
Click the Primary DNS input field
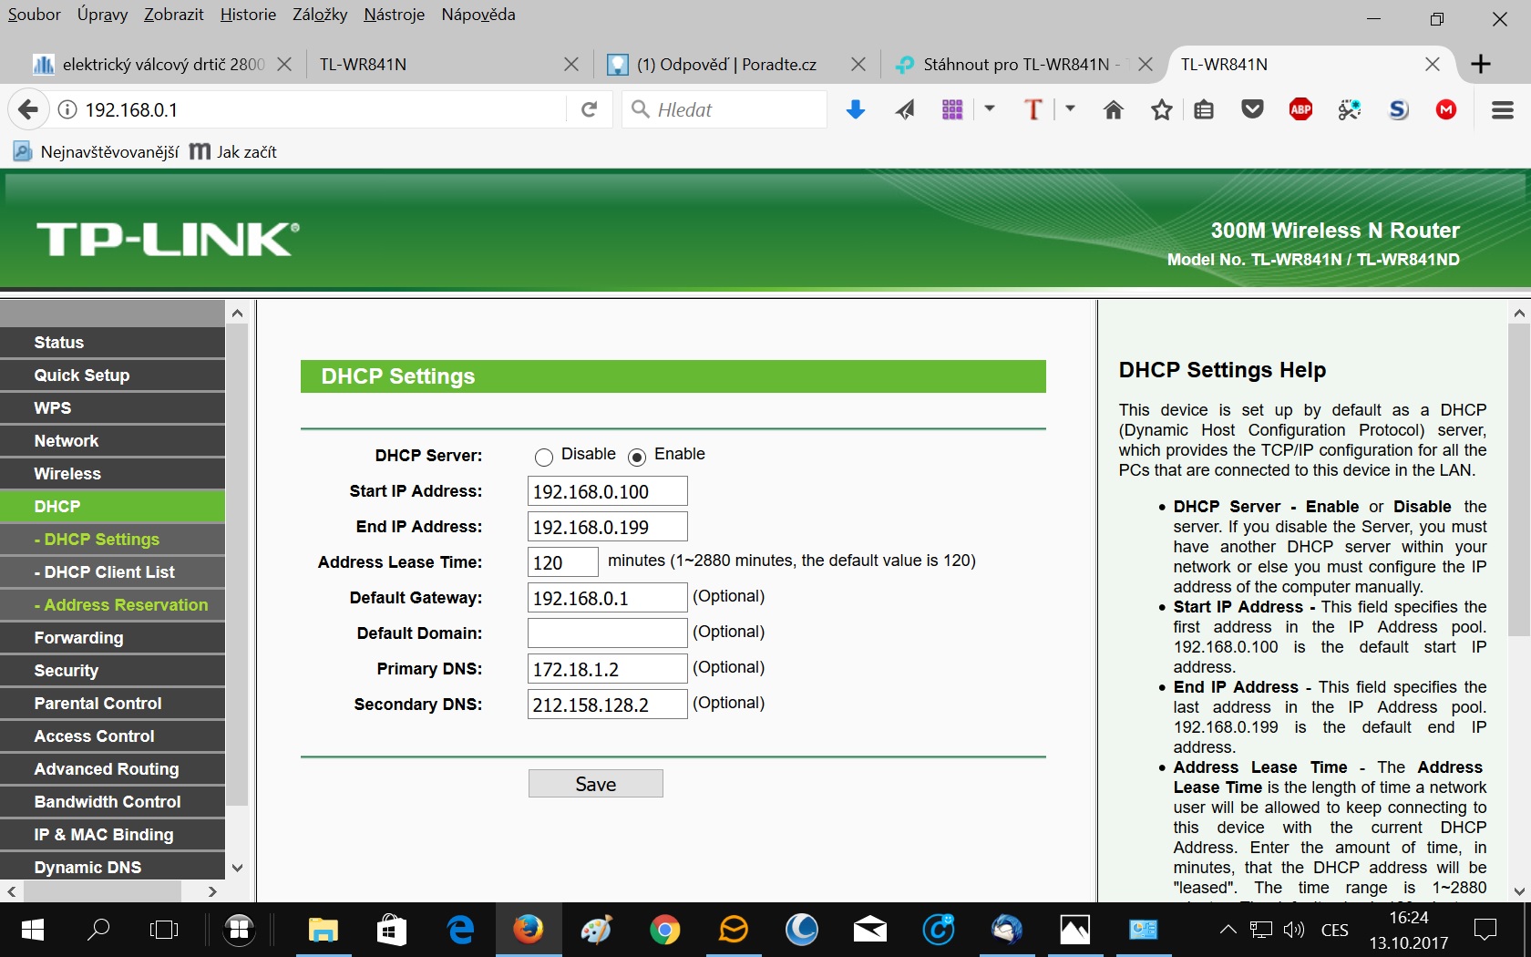click(607, 669)
